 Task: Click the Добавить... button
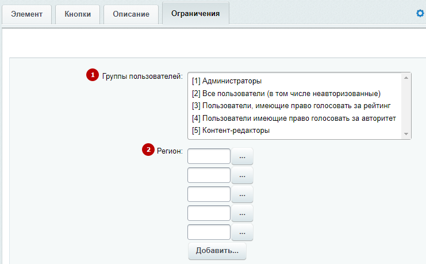tap(217, 251)
